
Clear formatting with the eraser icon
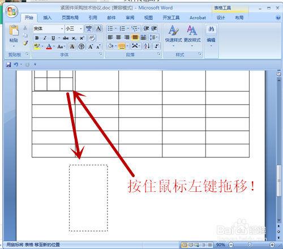92,38
